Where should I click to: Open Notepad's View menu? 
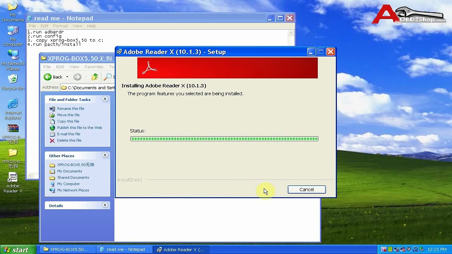(x=77, y=26)
